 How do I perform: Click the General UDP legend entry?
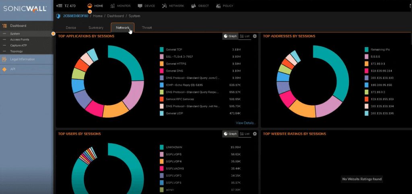pyautogui.click(x=174, y=113)
